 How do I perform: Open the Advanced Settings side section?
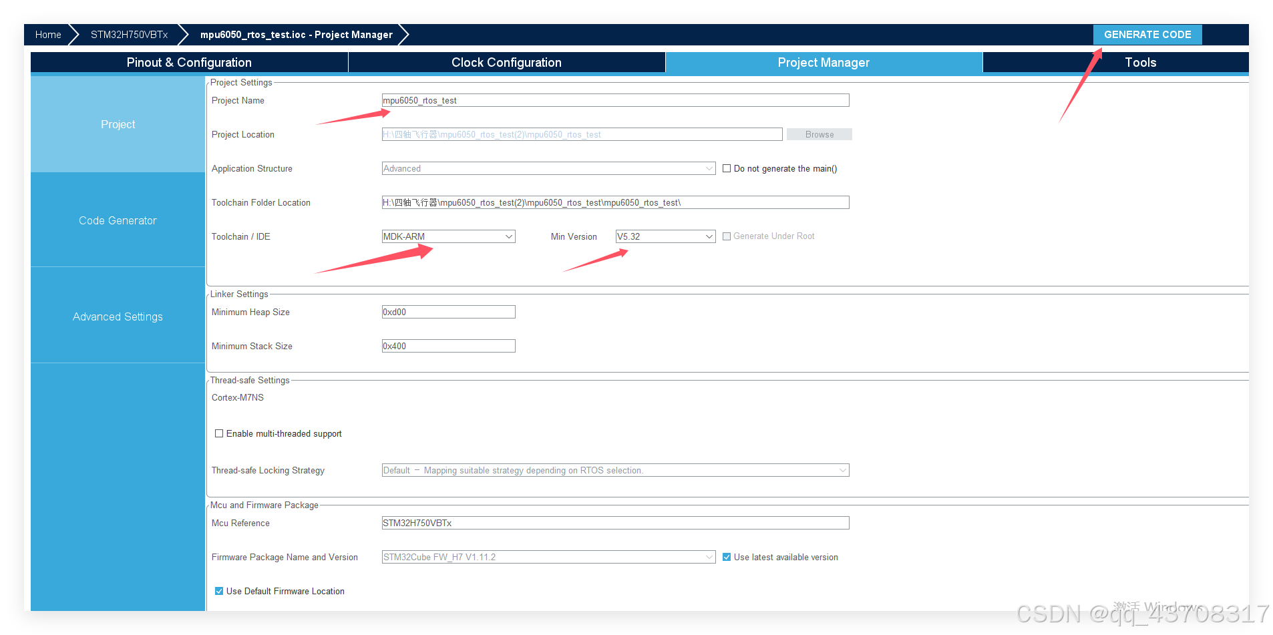(118, 316)
